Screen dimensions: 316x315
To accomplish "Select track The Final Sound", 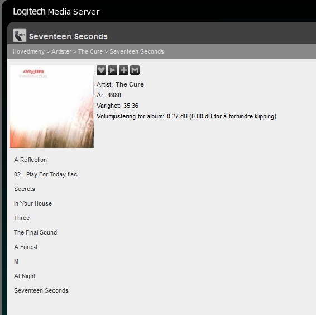I will pyautogui.click(x=36, y=232).
